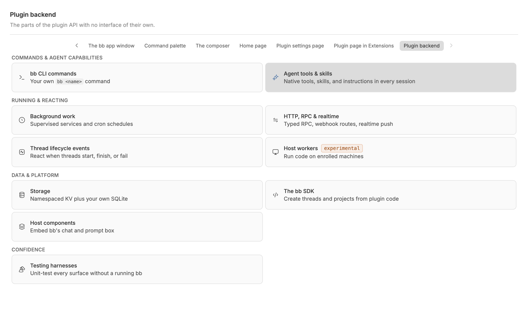The image size is (528, 330).
Task: Click the flask icon for Testing harnesses
Action: (22, 269)
